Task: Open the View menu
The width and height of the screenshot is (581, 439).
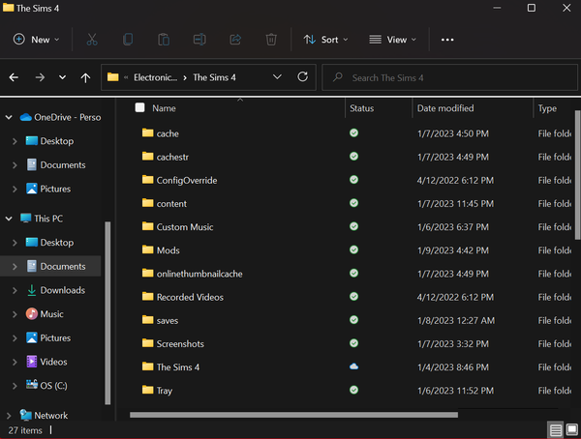Action: pyautogui.click(x=393, y=40)
